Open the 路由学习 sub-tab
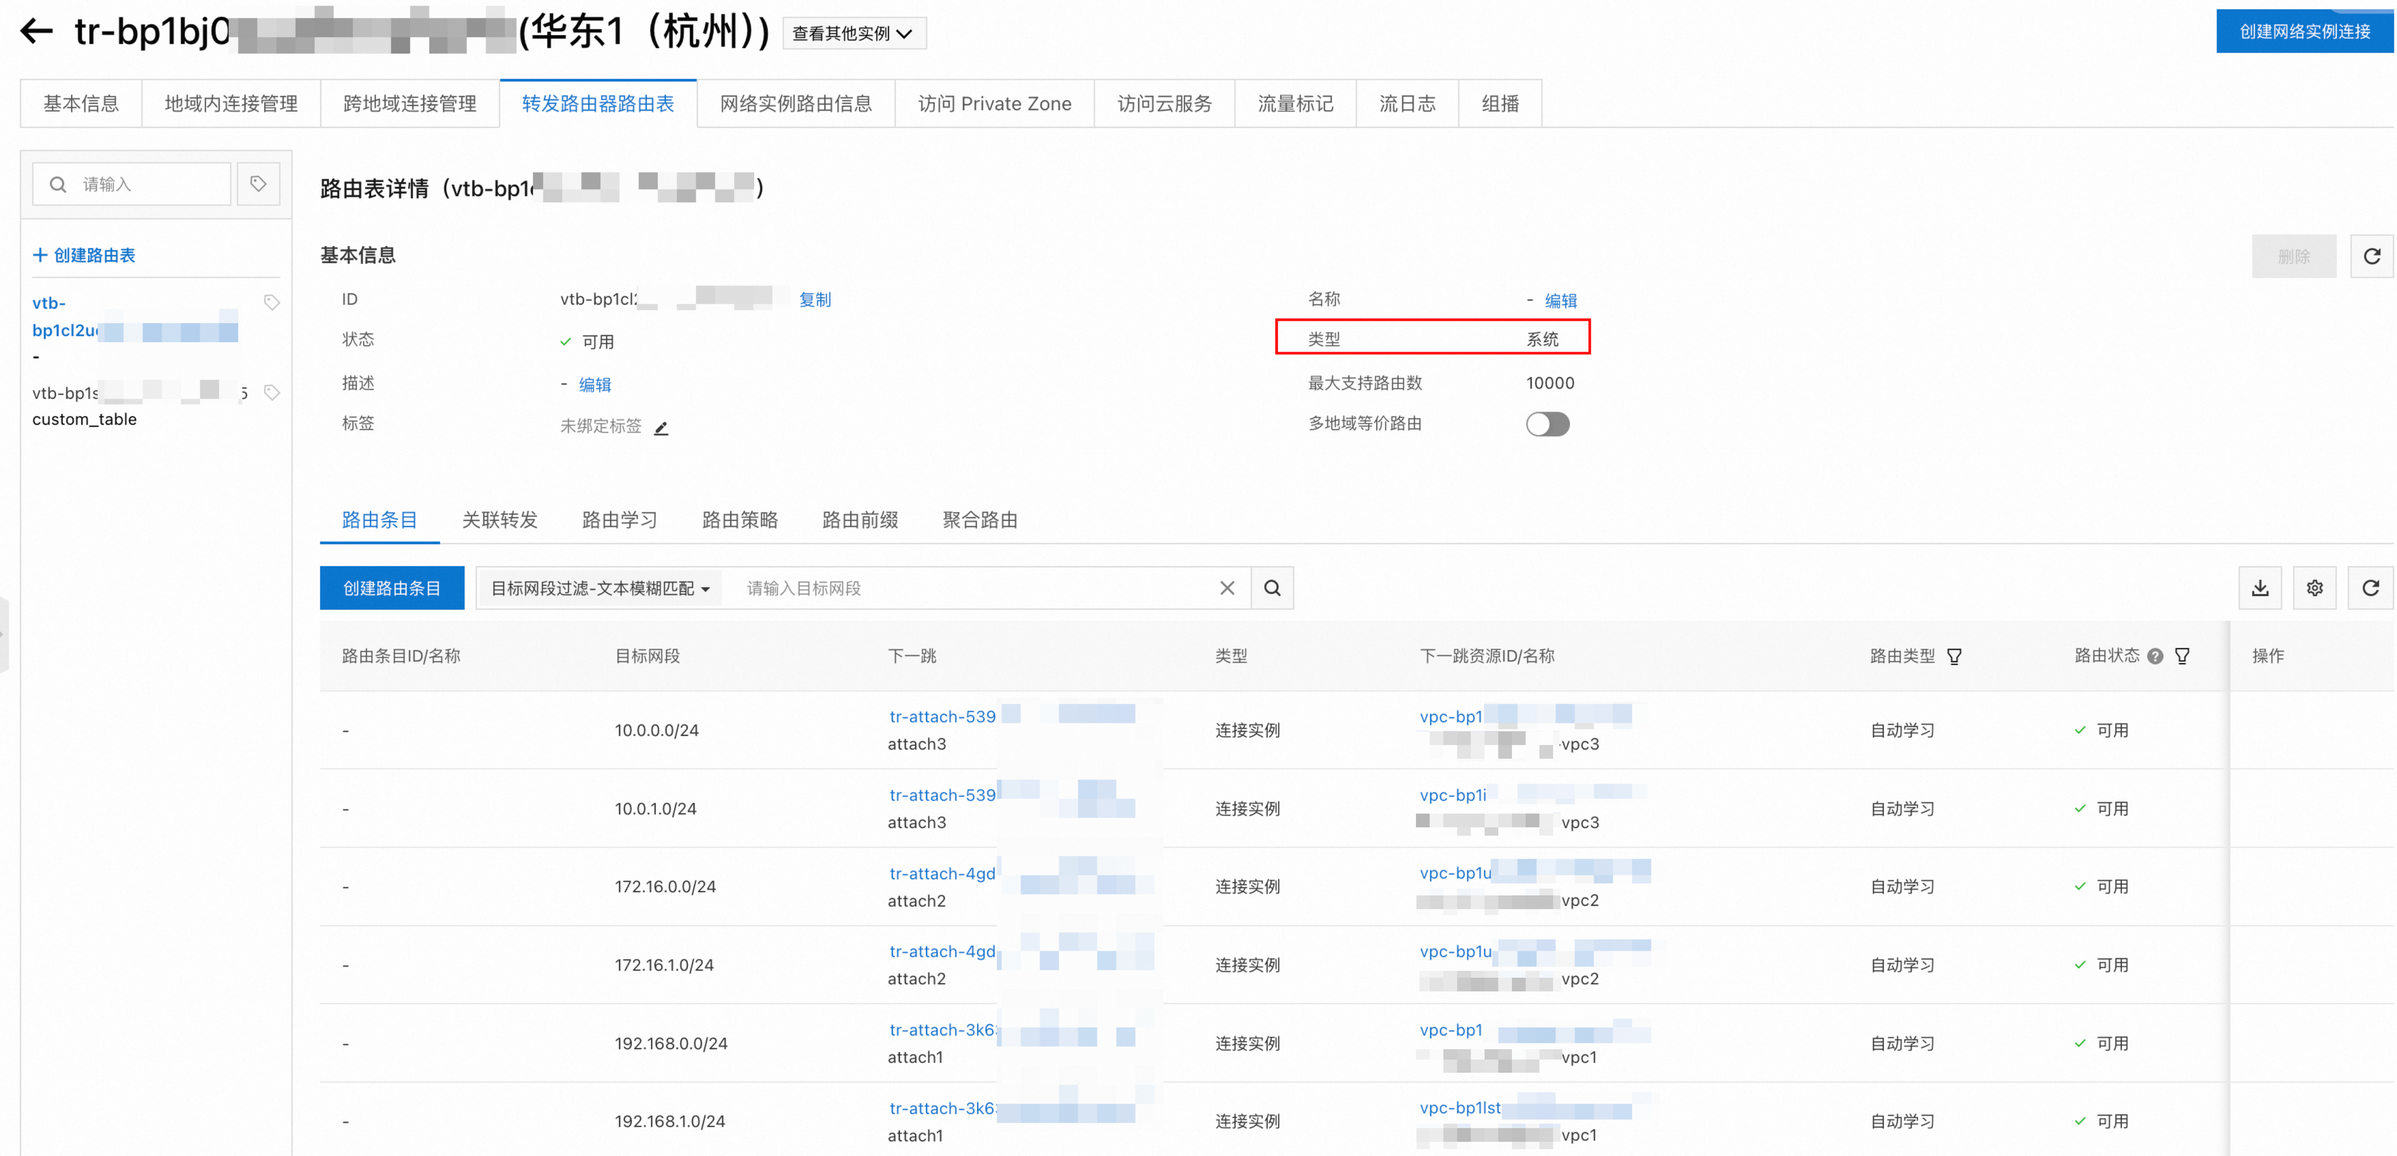 point(619,519)
